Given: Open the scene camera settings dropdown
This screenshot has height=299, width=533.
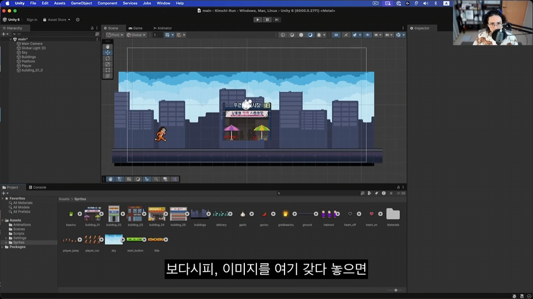Looking at the screenshot, I should pos(389,35).
